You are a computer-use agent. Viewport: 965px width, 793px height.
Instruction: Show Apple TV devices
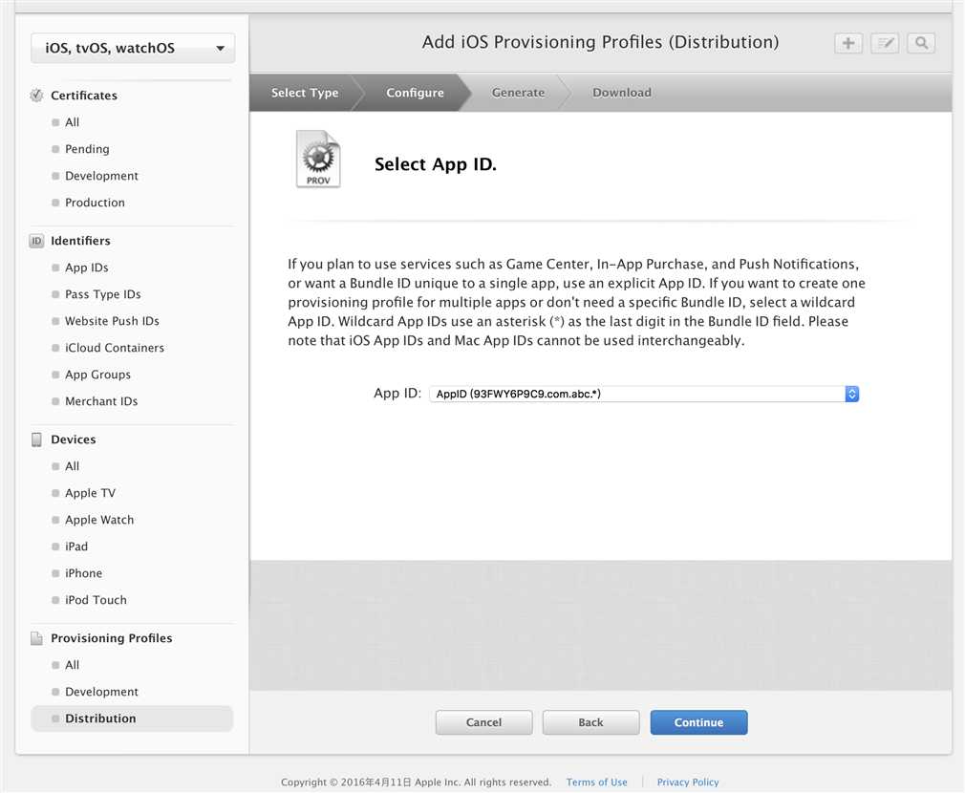click(x=91, y=493)
